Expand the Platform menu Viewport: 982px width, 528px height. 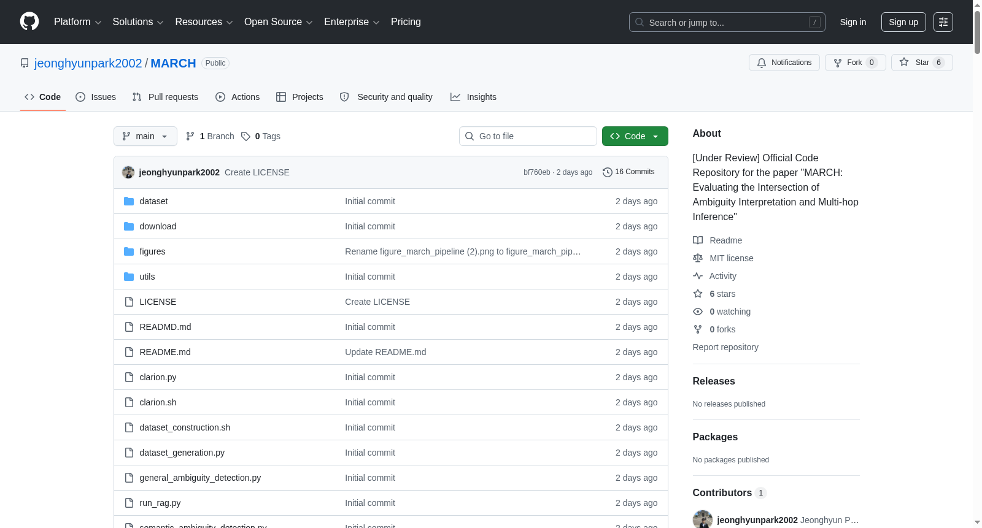[x=77, y=22]
